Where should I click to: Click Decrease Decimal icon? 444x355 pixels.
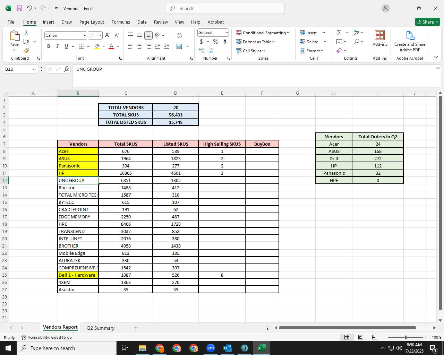click(211, 51)
